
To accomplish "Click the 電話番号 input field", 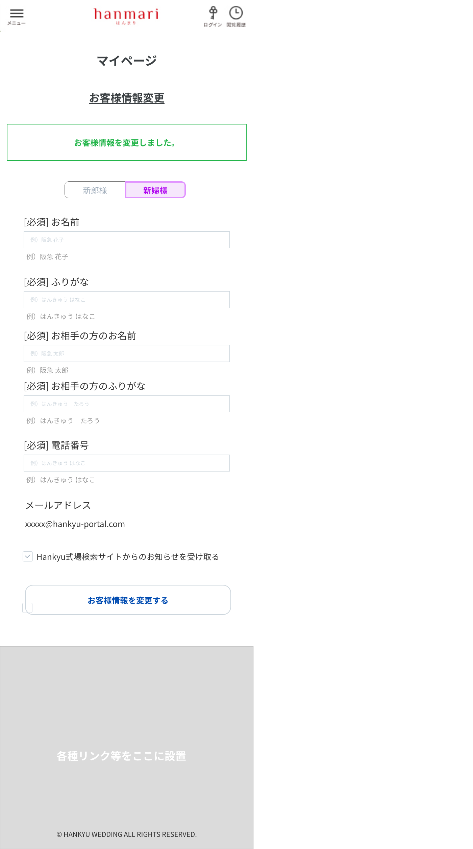I will pos(127,463).
